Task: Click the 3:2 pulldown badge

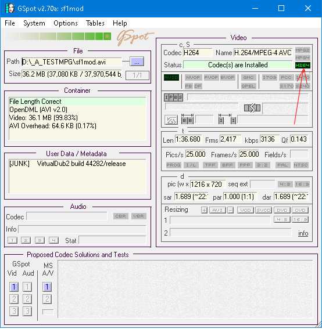Action: [x=262, y=165]
